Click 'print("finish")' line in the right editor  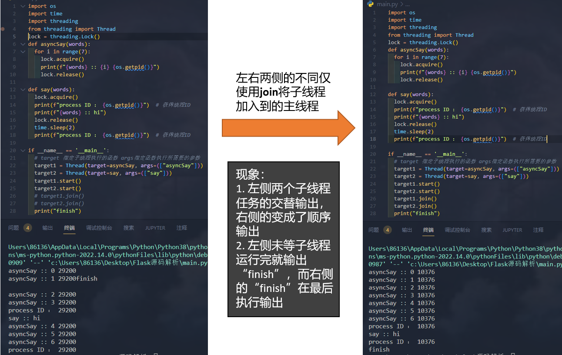click(417, 213)
